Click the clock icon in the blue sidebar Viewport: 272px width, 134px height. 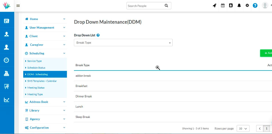pos(7,60)
